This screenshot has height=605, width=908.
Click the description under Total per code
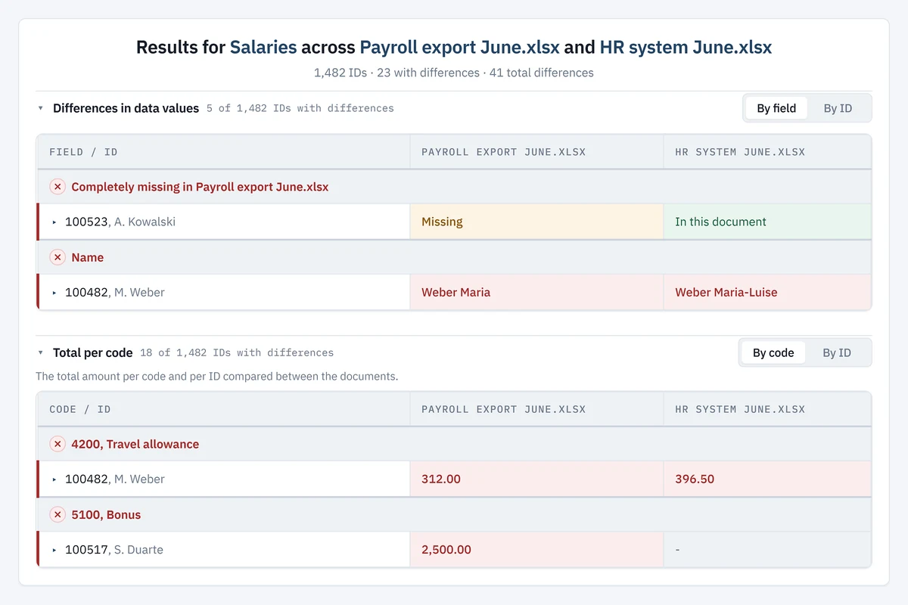[x=217, y=376]
